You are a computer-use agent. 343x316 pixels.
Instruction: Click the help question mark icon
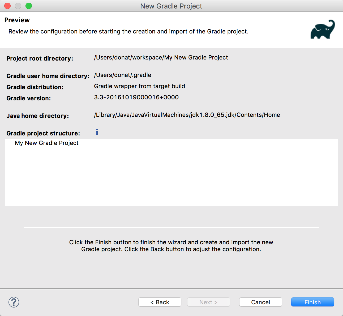click(x=14, y=302)
